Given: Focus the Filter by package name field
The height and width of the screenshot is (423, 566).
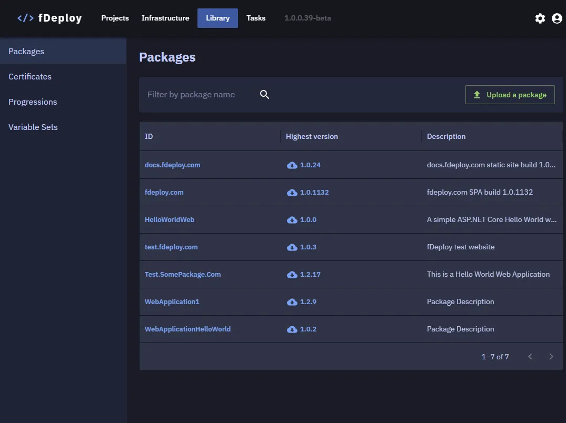Looking at the screenshot, I should [x=201, y=95].
